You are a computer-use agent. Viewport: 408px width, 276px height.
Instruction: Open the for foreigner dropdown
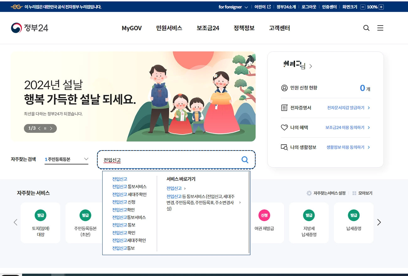(x=233, y=7)
